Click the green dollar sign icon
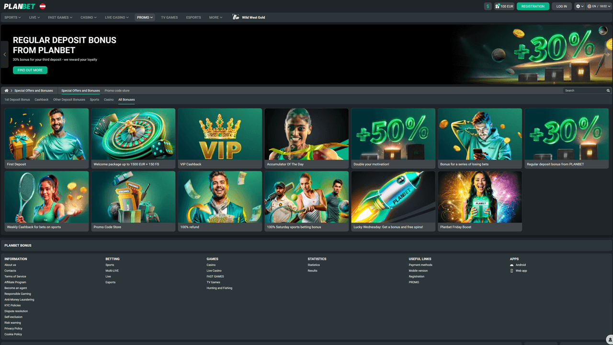Screen dimensions: 613x345 click(488, 6)
